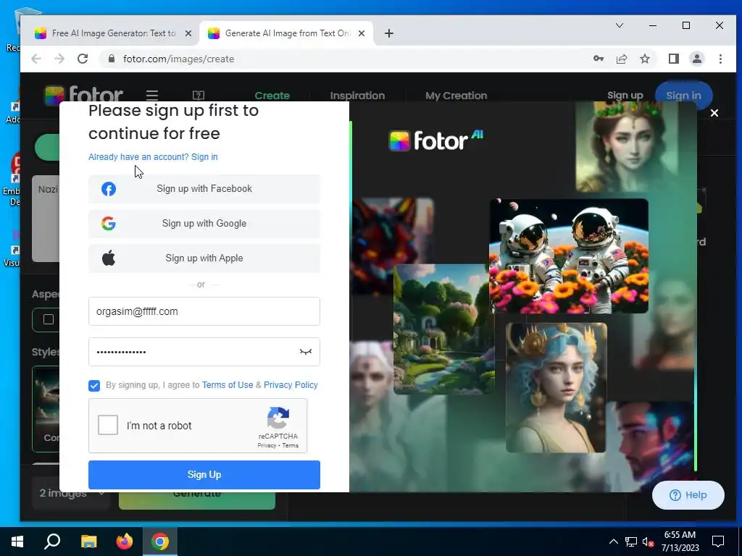View site information lock icon
This screenshot has height=556, width=742.
coord(112,59)
